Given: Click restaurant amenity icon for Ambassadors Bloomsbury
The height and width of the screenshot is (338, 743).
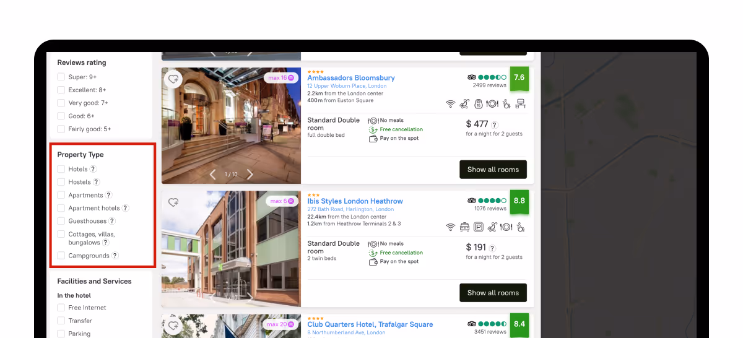Looking at the screenshot, I should [x=492, y=104].
